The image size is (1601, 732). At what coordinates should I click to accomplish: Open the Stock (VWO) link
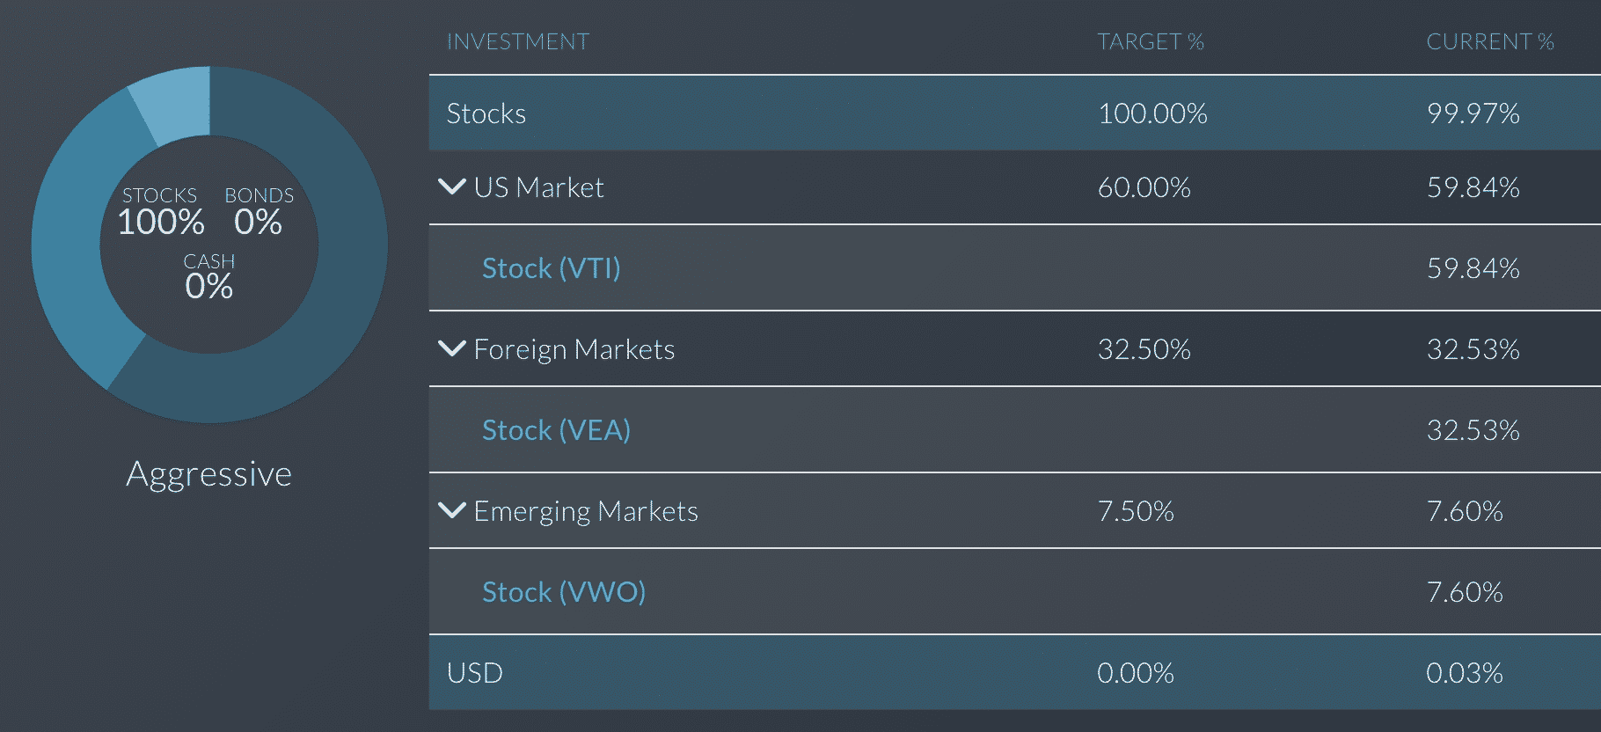coord(564,592)
